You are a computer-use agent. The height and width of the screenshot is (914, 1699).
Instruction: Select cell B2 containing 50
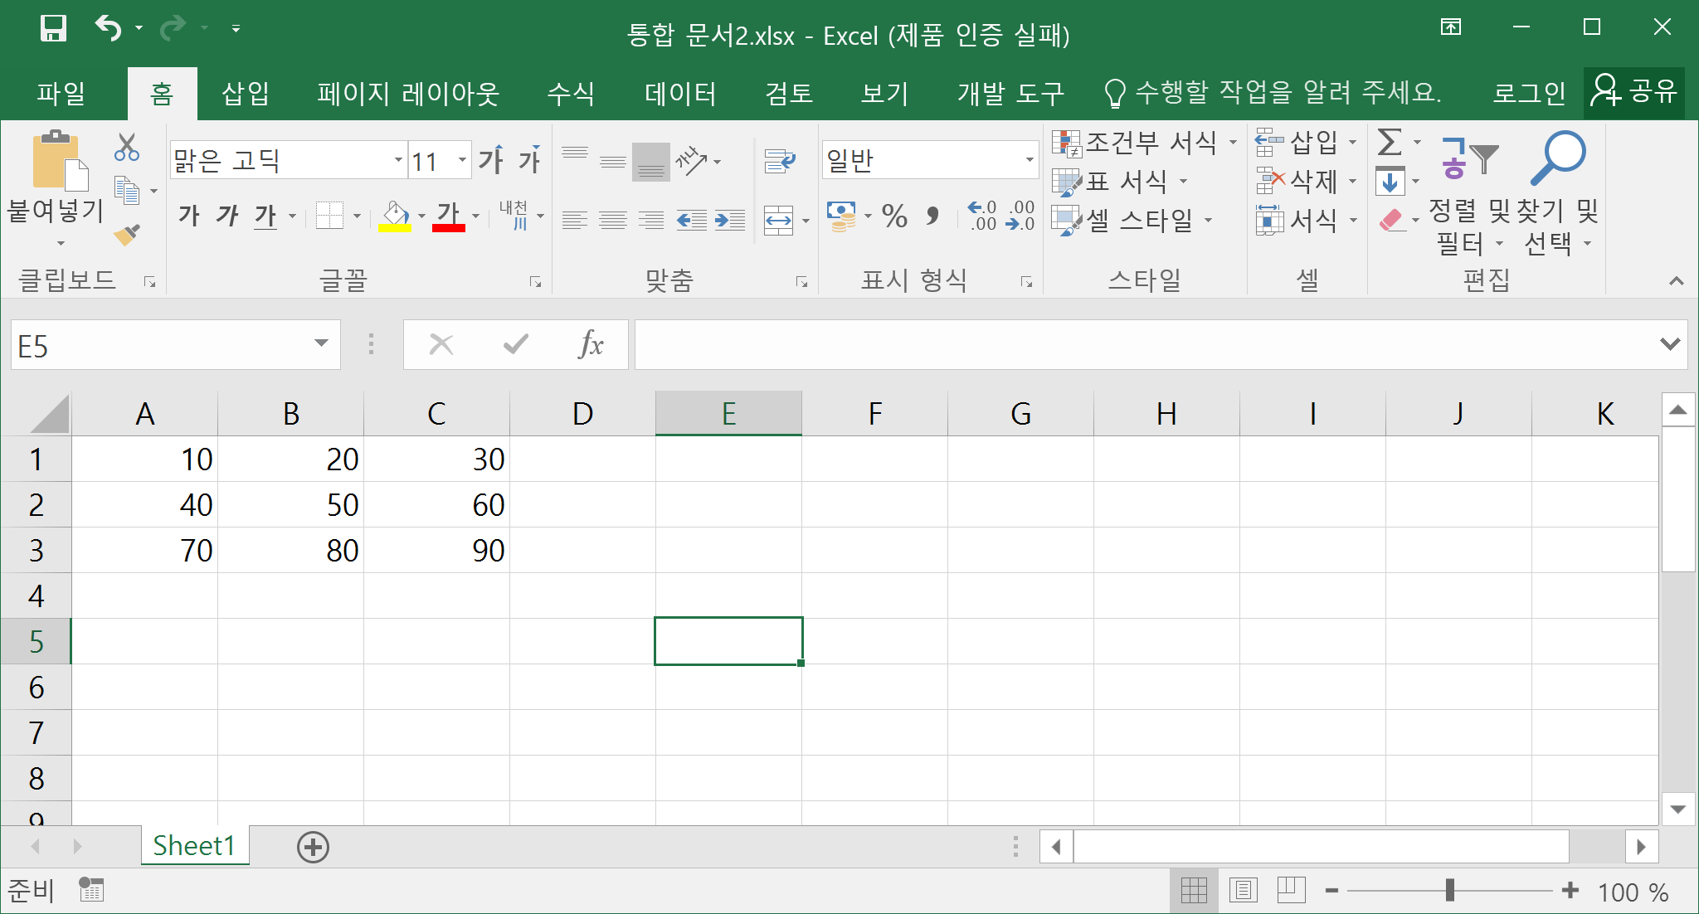tap(290, 504)
